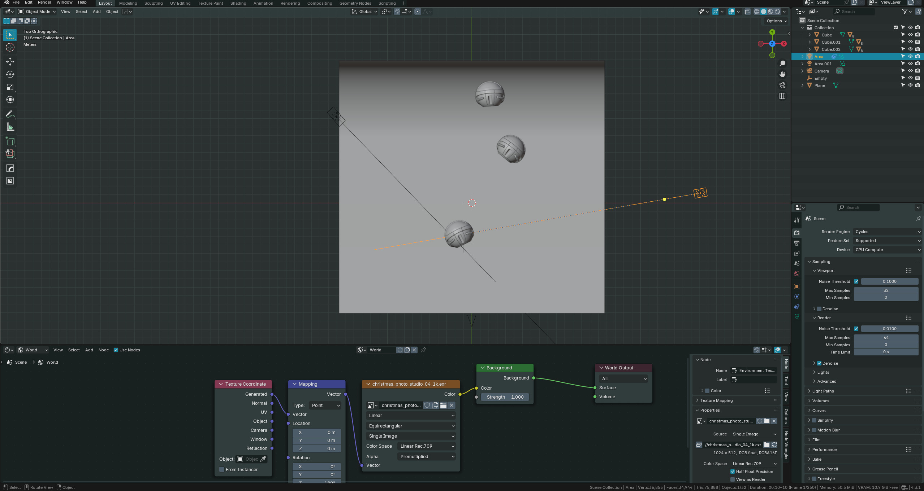Uncheck Use Nodes in node editor
Image resolution: width=924 pixels, height=491 pixels.
[116, 350]
